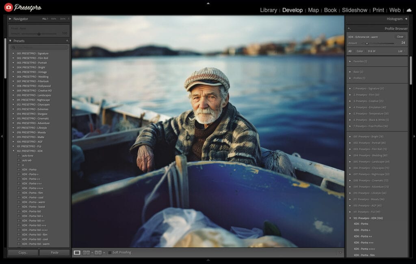This screenshot has width=416, height=264.
Task: Click the cloud sync icon
Action: [409, 10]
